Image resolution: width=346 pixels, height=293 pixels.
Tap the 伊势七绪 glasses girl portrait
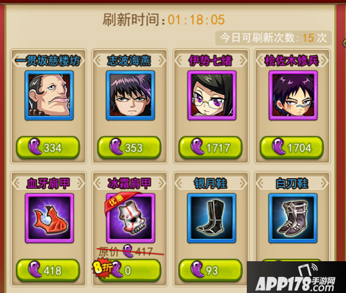pos(212,95)
